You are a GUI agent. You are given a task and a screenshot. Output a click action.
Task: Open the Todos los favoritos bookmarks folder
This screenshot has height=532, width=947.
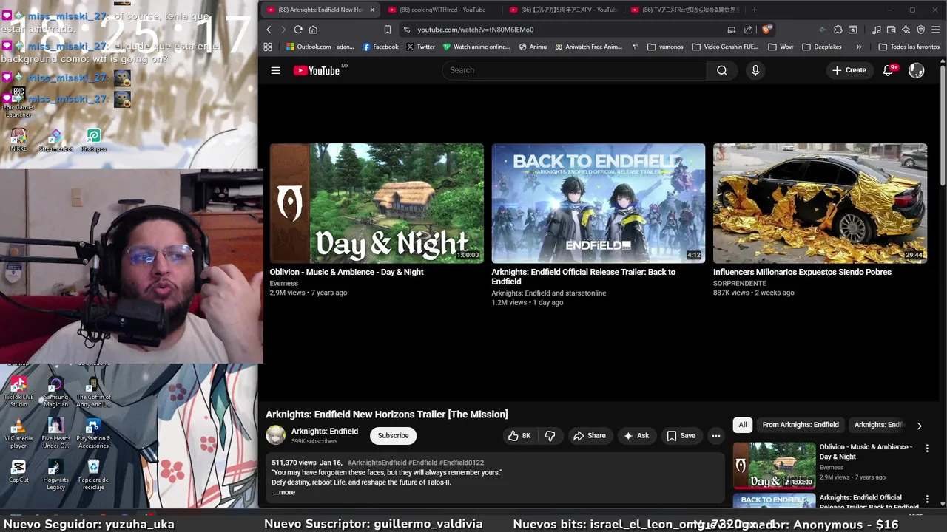tap(909, 47)
